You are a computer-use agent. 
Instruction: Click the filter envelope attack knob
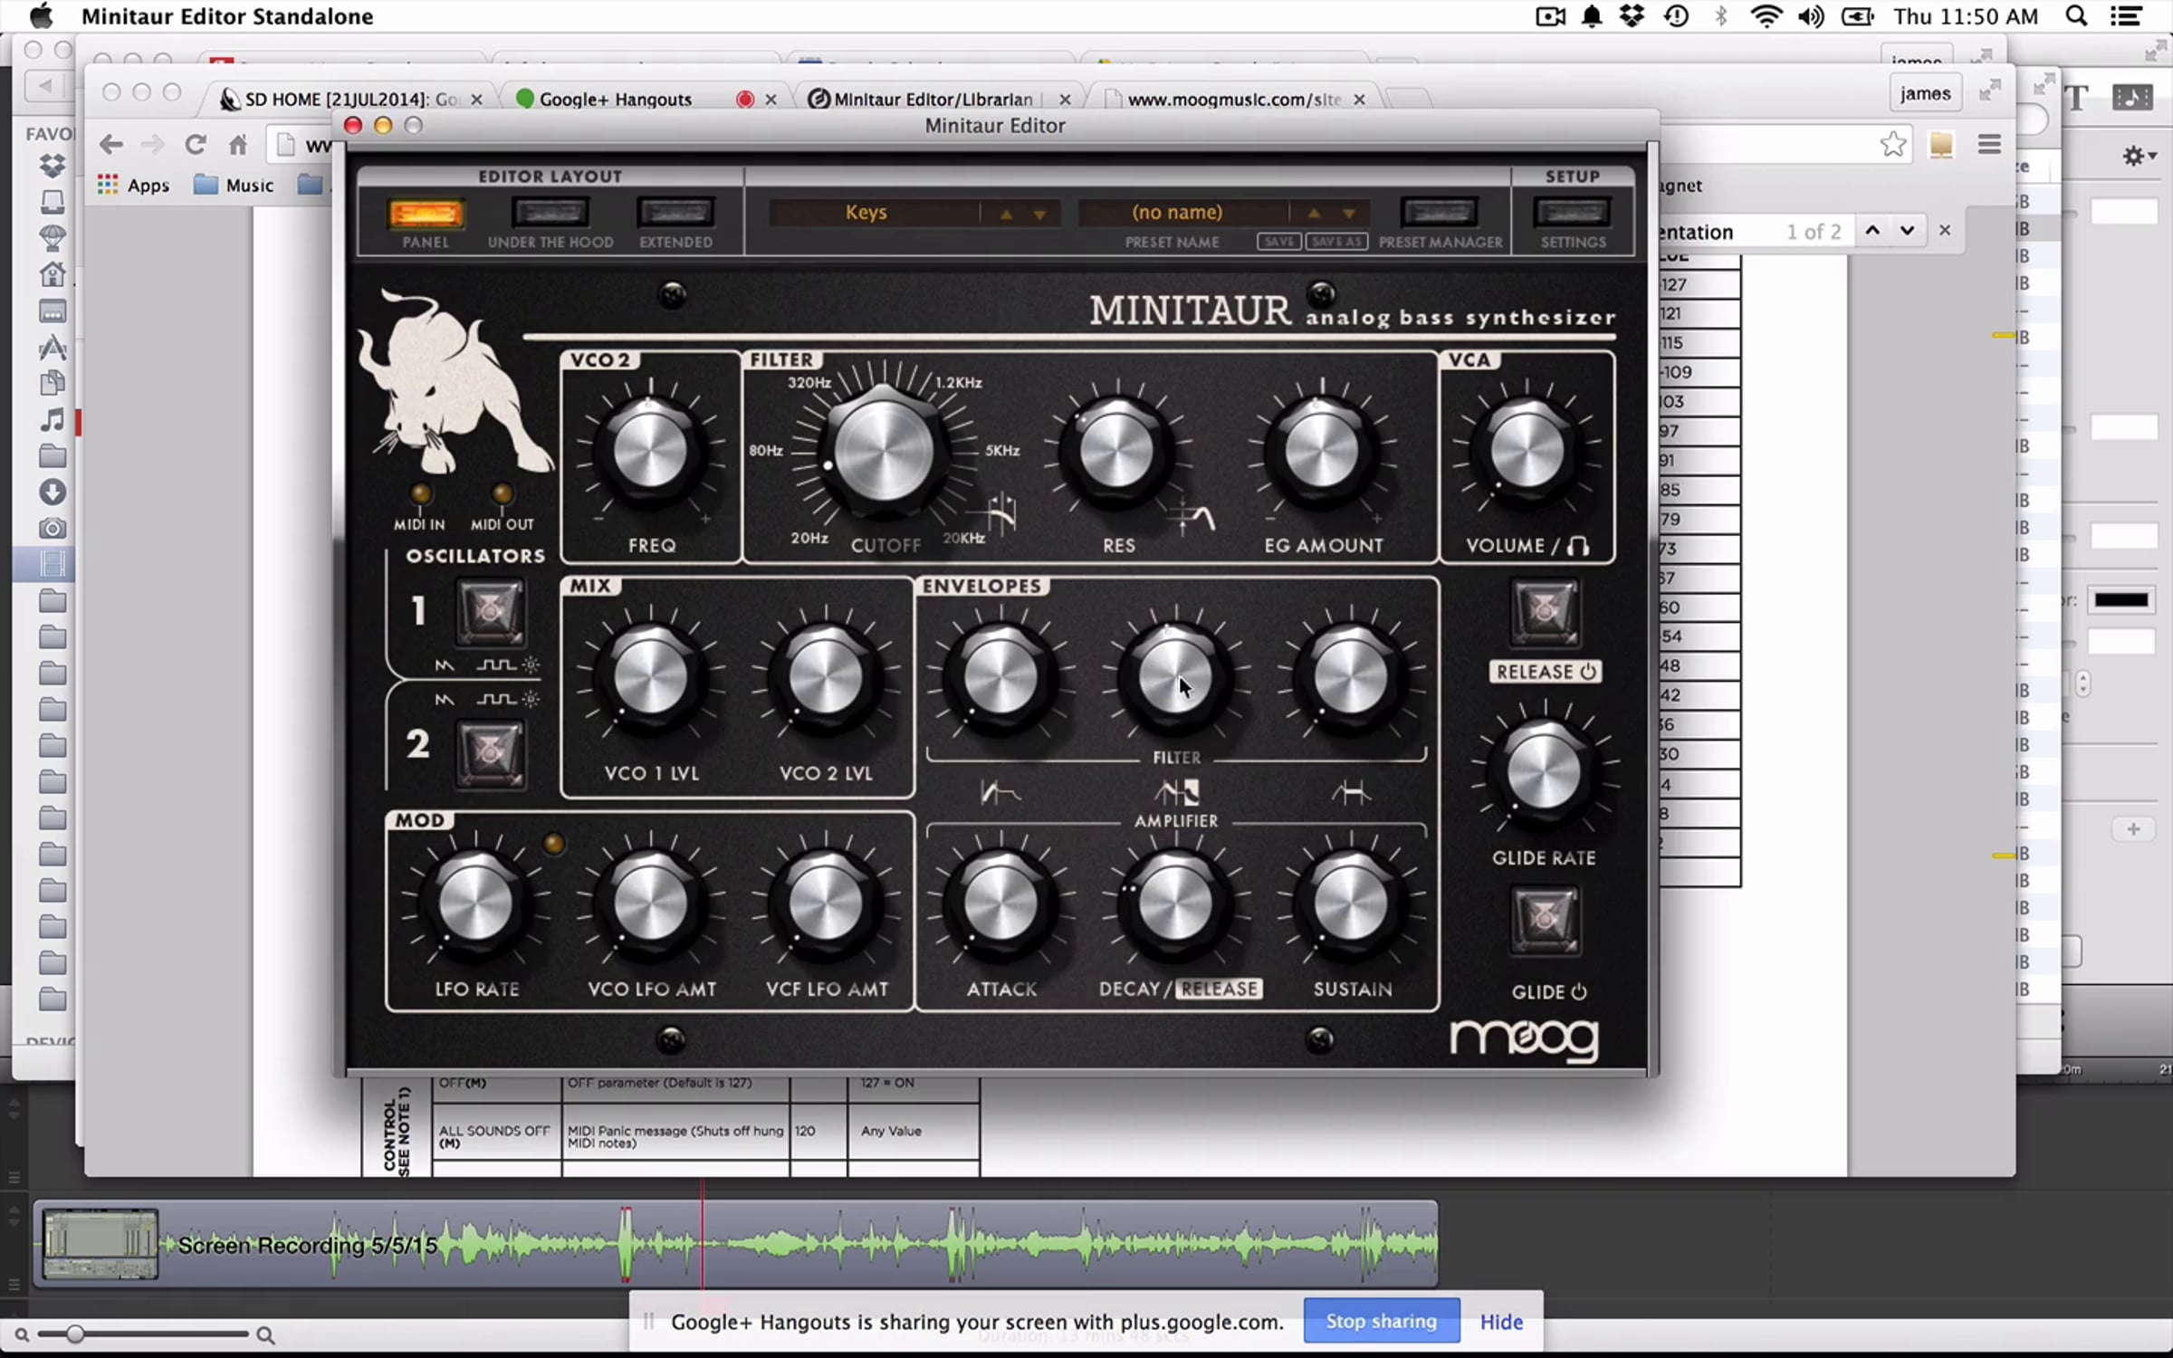click(x=1000, y=677)
